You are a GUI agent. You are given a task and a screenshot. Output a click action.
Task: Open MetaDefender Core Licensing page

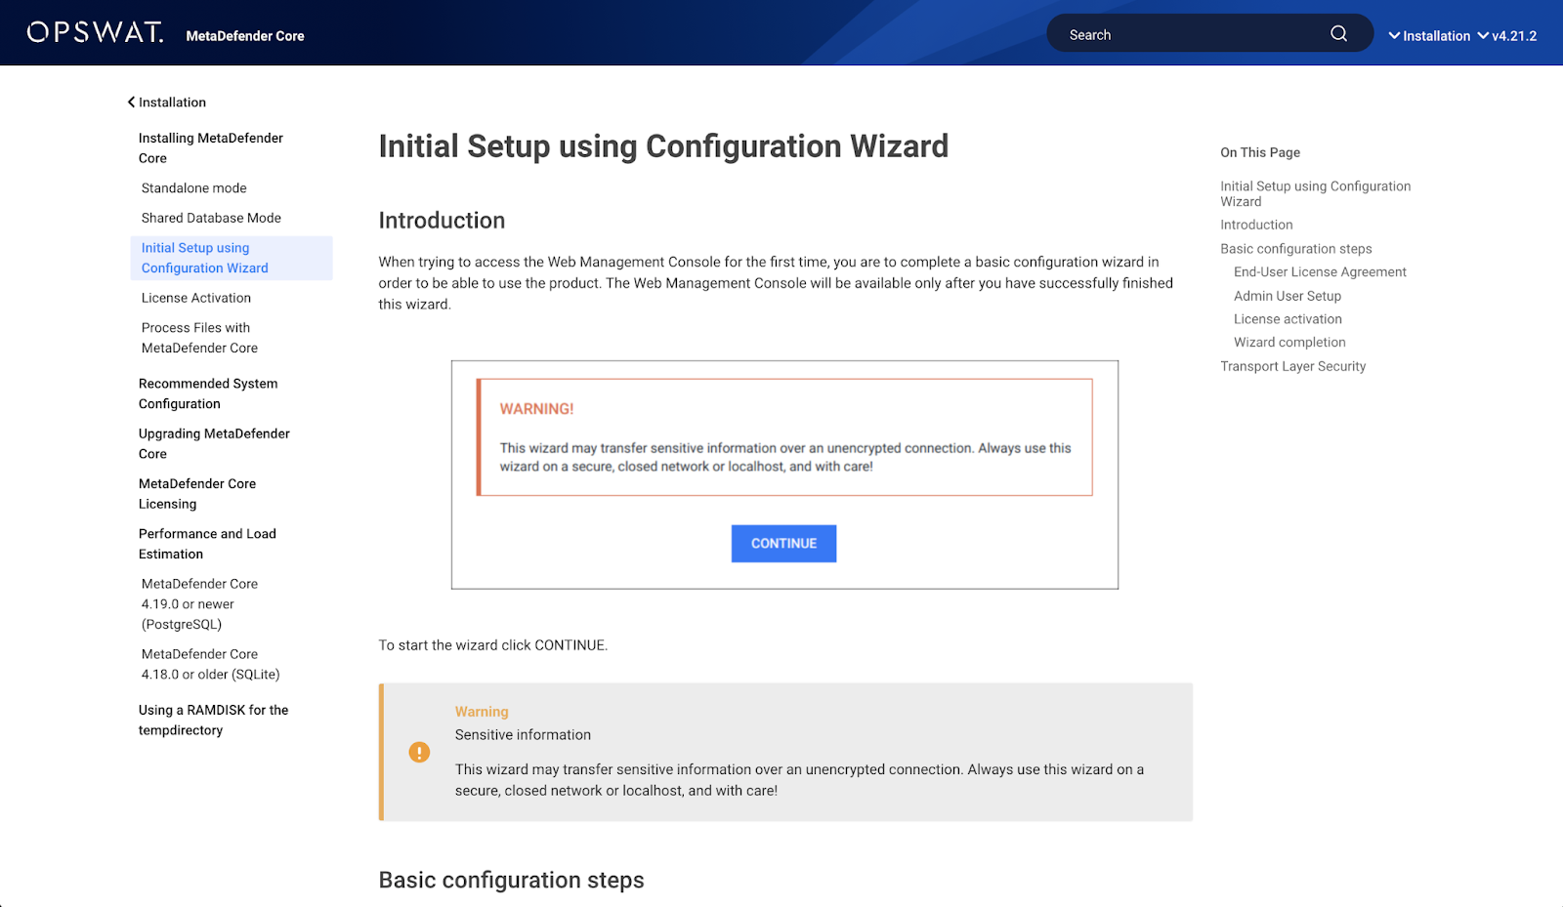click(197, 494)
